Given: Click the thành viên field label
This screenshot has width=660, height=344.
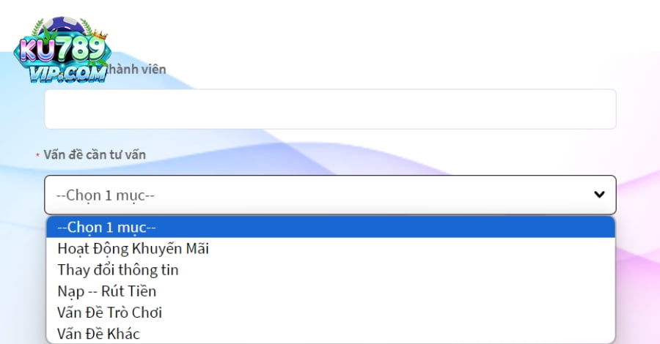Looking at the screenshot, I should click(x=136, y=70).
